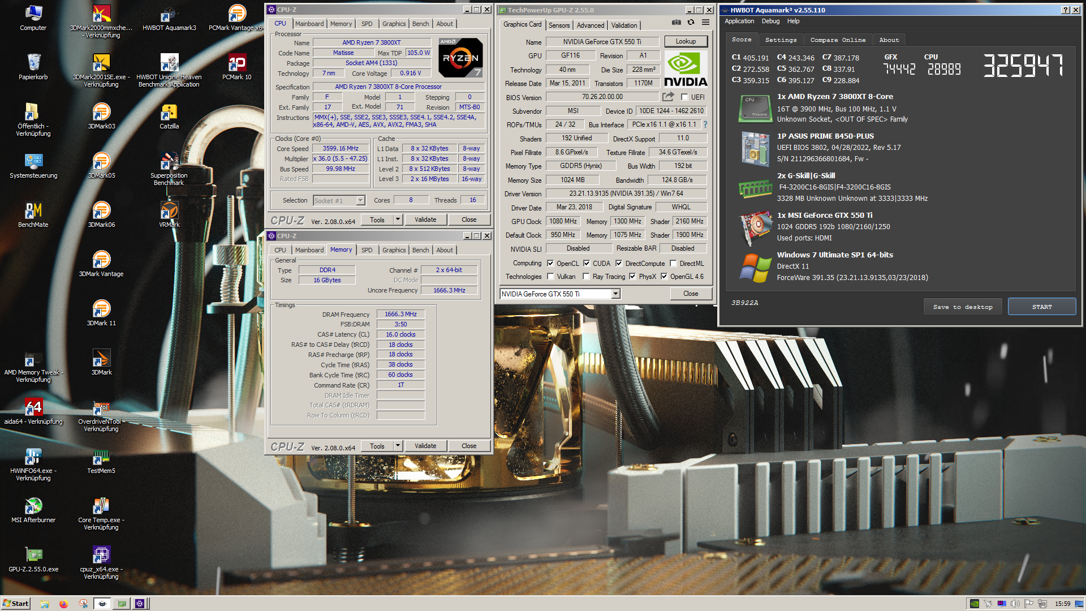The height and width of the screenshot is (611, 1086).
Task: Click GPU-Z refresh icon
Action: (x=691, y=23)
